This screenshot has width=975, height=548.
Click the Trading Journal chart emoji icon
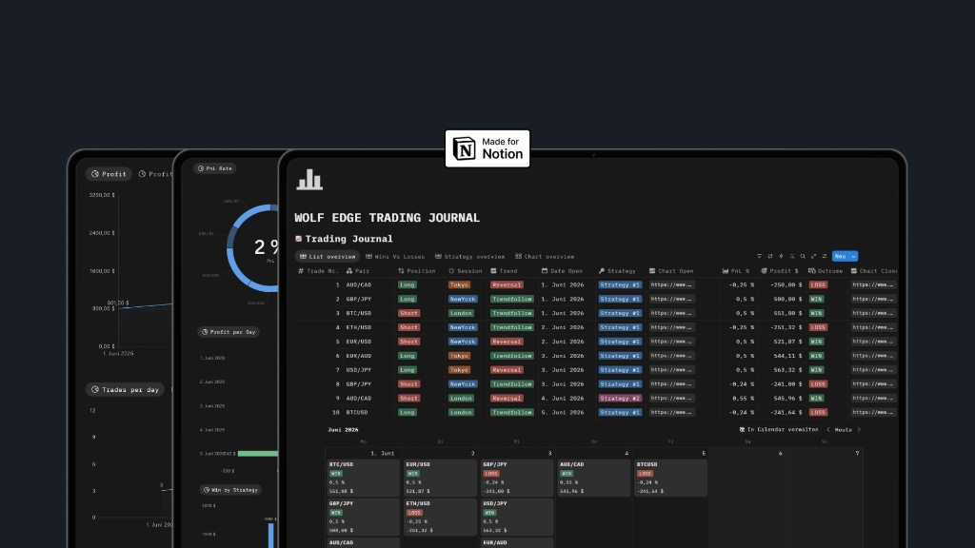click(x=298, y=239)
